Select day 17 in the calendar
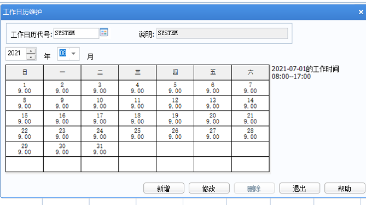The width and height of the screenshot is (366, 205). coord(100,118)
